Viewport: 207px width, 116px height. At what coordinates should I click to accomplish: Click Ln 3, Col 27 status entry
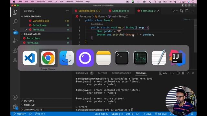(x=102, y=114)
